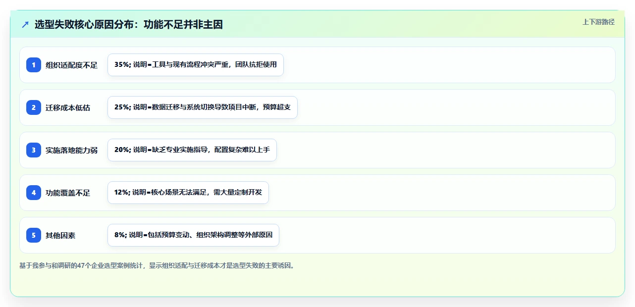Click the number 2 badge for 迁移成本低估
This screenshot has width=635, height=307.
[34, 107]
